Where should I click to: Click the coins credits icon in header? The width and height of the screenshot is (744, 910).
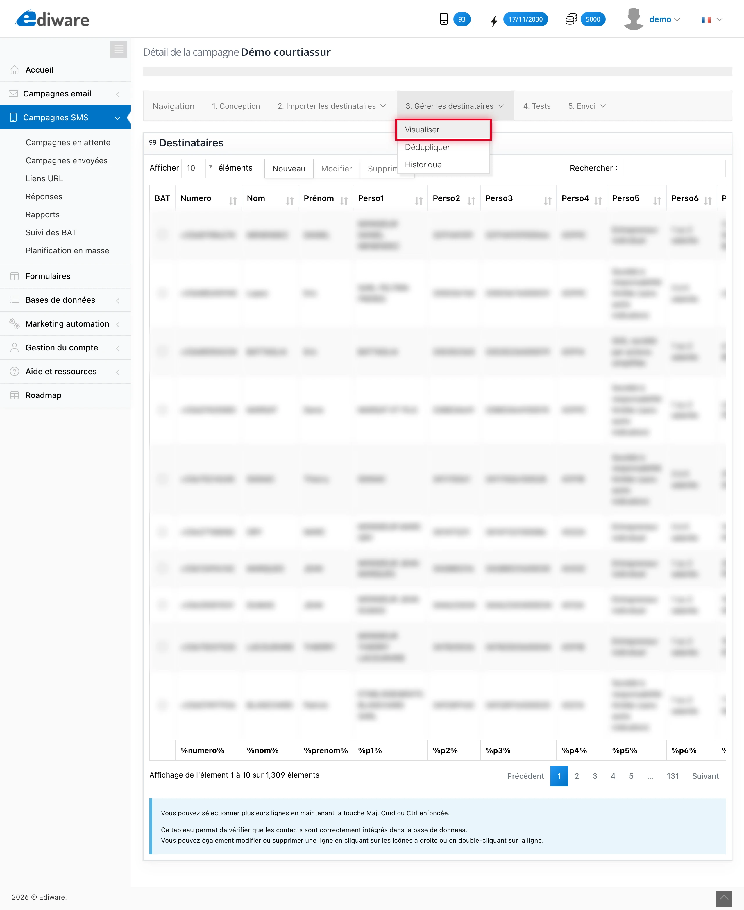571,19
